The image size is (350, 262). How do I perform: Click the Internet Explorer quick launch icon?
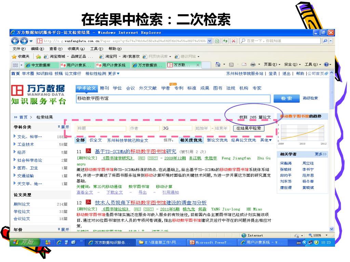click(x=59, y=243)
